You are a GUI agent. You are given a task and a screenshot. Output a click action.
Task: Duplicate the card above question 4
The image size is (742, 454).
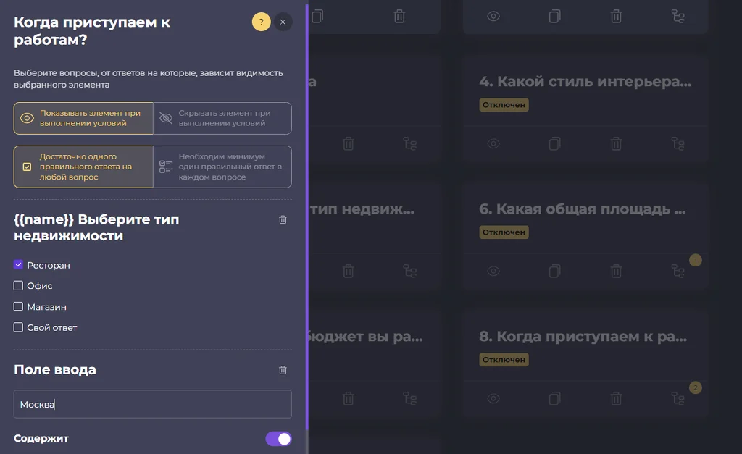[554, 17]
